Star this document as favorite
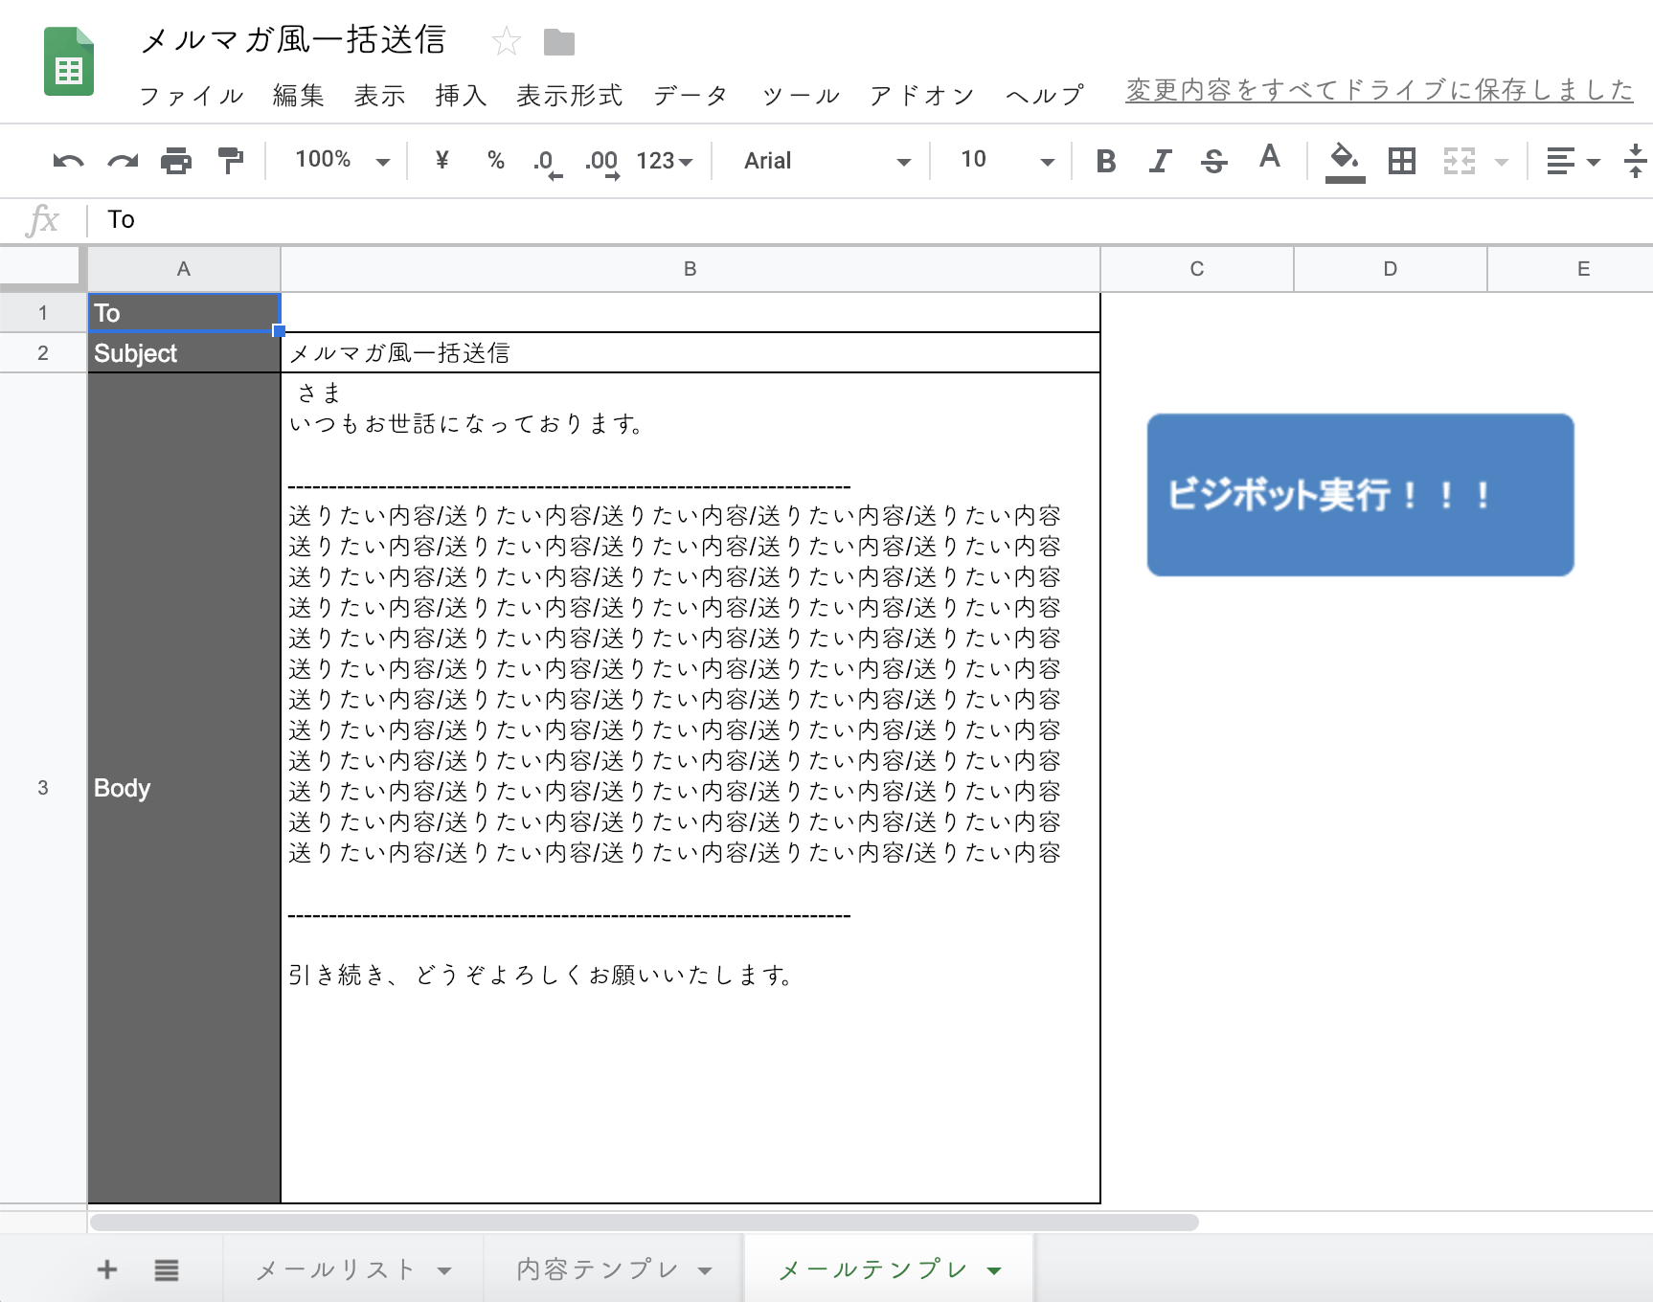 tap(506, 41)
